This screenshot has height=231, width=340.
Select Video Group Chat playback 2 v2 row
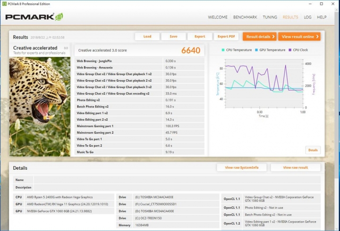coord(139,81)
